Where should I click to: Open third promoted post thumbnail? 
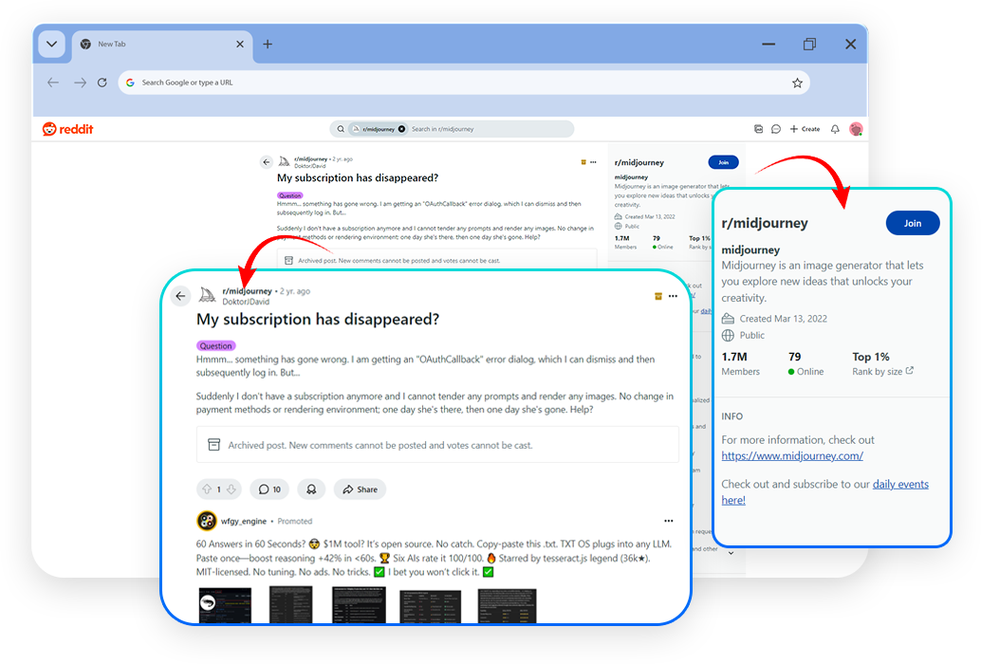coord(359,605)
